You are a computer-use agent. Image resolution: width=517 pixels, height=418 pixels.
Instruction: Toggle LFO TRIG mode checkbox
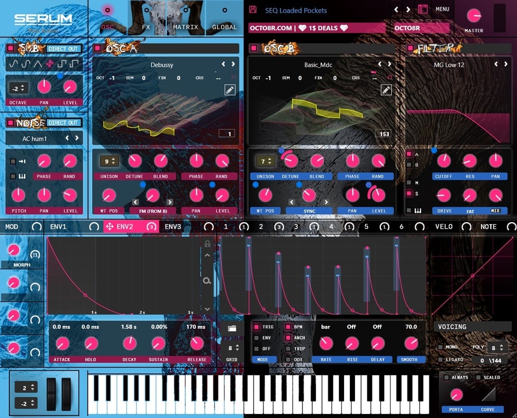point(256,326)
